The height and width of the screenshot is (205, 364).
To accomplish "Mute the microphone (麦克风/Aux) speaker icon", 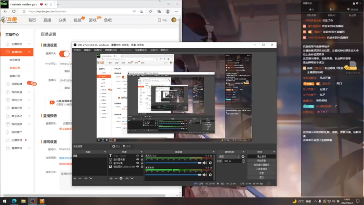I will click(205, 163).
